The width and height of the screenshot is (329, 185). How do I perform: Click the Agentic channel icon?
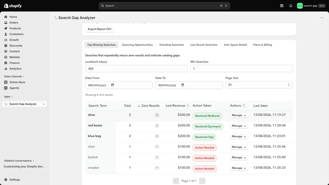pyautogui.click(x=6, y=88)
